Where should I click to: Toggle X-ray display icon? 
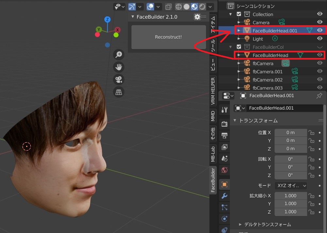tap(168, 7)
